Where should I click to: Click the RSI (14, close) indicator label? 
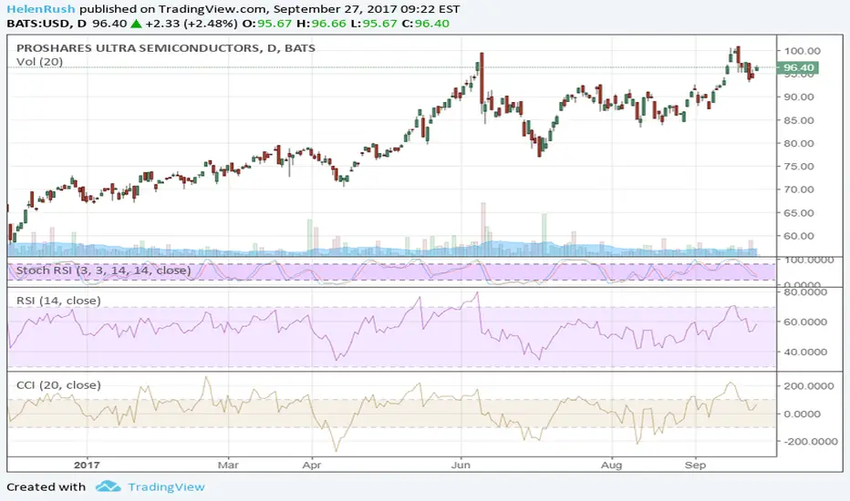[58, 301]
